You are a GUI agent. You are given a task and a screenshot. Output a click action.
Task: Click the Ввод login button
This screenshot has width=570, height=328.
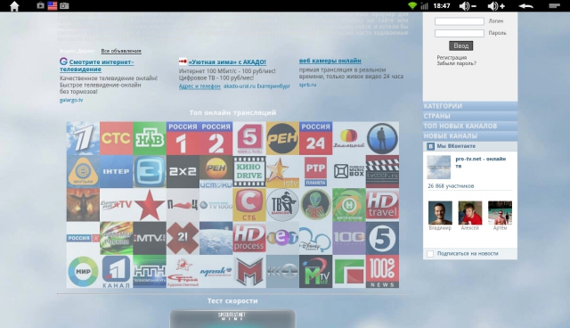pyautogui.click(x=461, y=45)
